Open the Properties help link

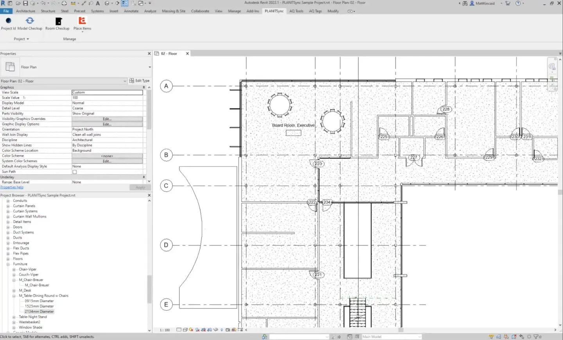point(12,187)
